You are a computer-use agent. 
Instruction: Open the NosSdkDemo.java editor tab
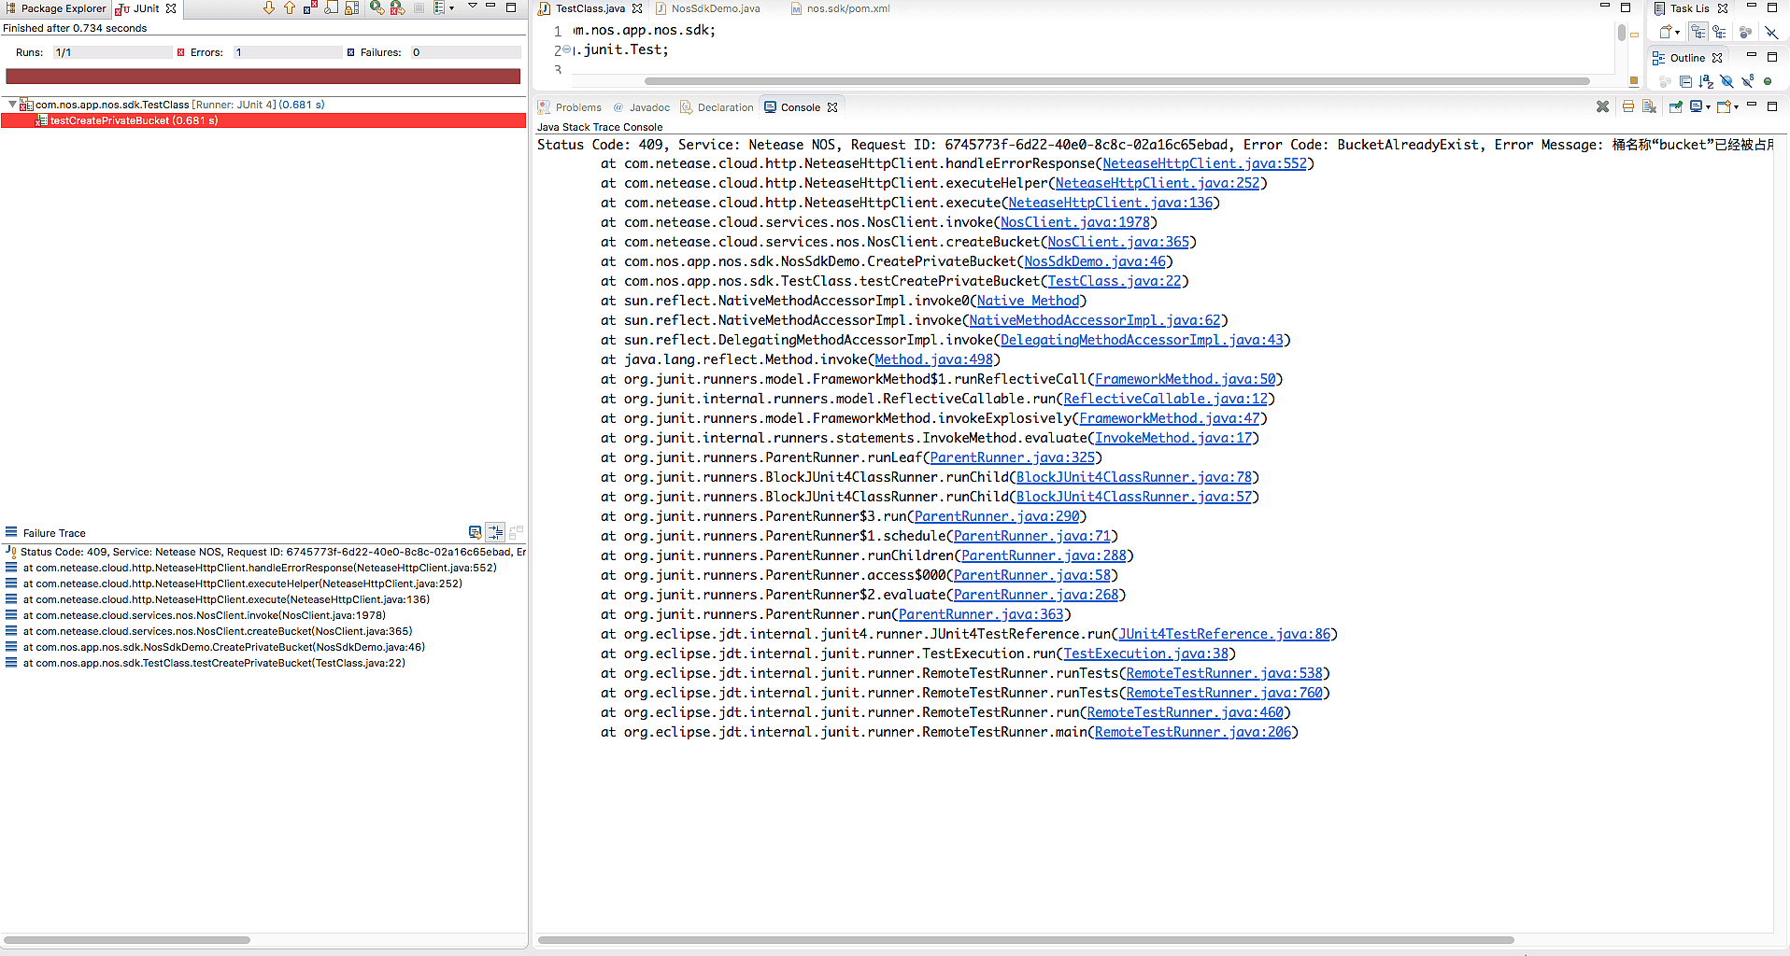[715, 8]
